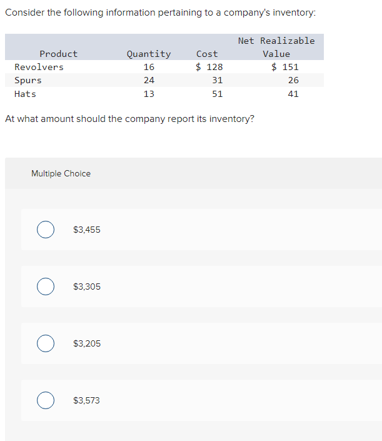
Task: Click the question text about reporting inventory
Action: 129,119
